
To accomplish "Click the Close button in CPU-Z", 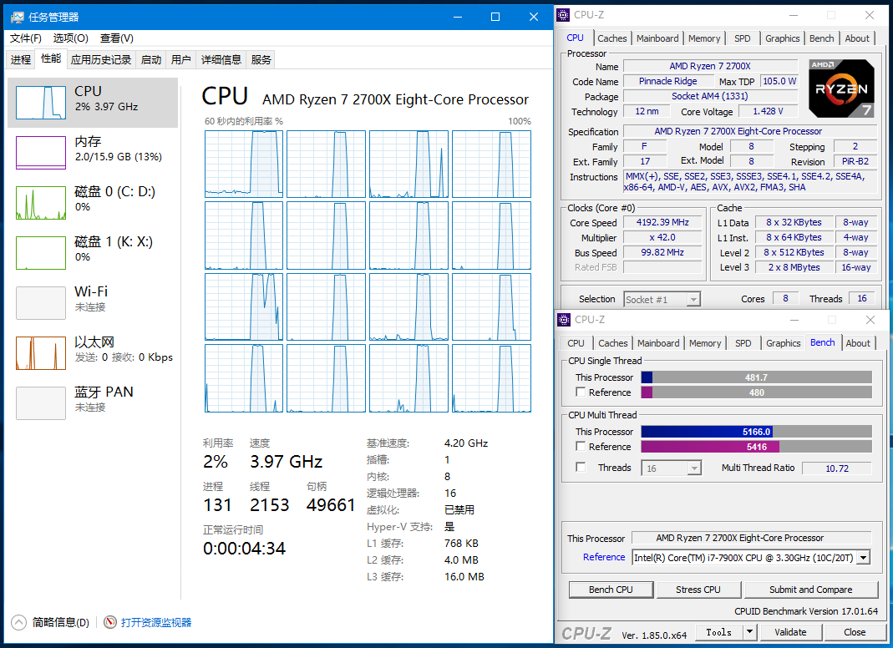I will pyautogui.click(x=855, y=631).
